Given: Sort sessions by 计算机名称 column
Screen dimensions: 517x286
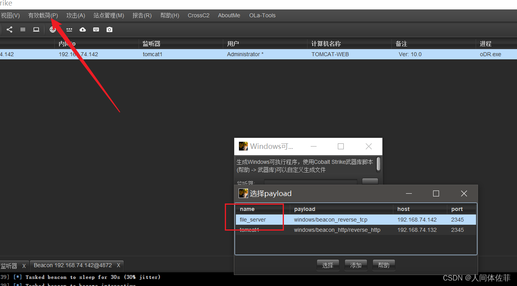Looking at the screenshot, I should (349, 44).
